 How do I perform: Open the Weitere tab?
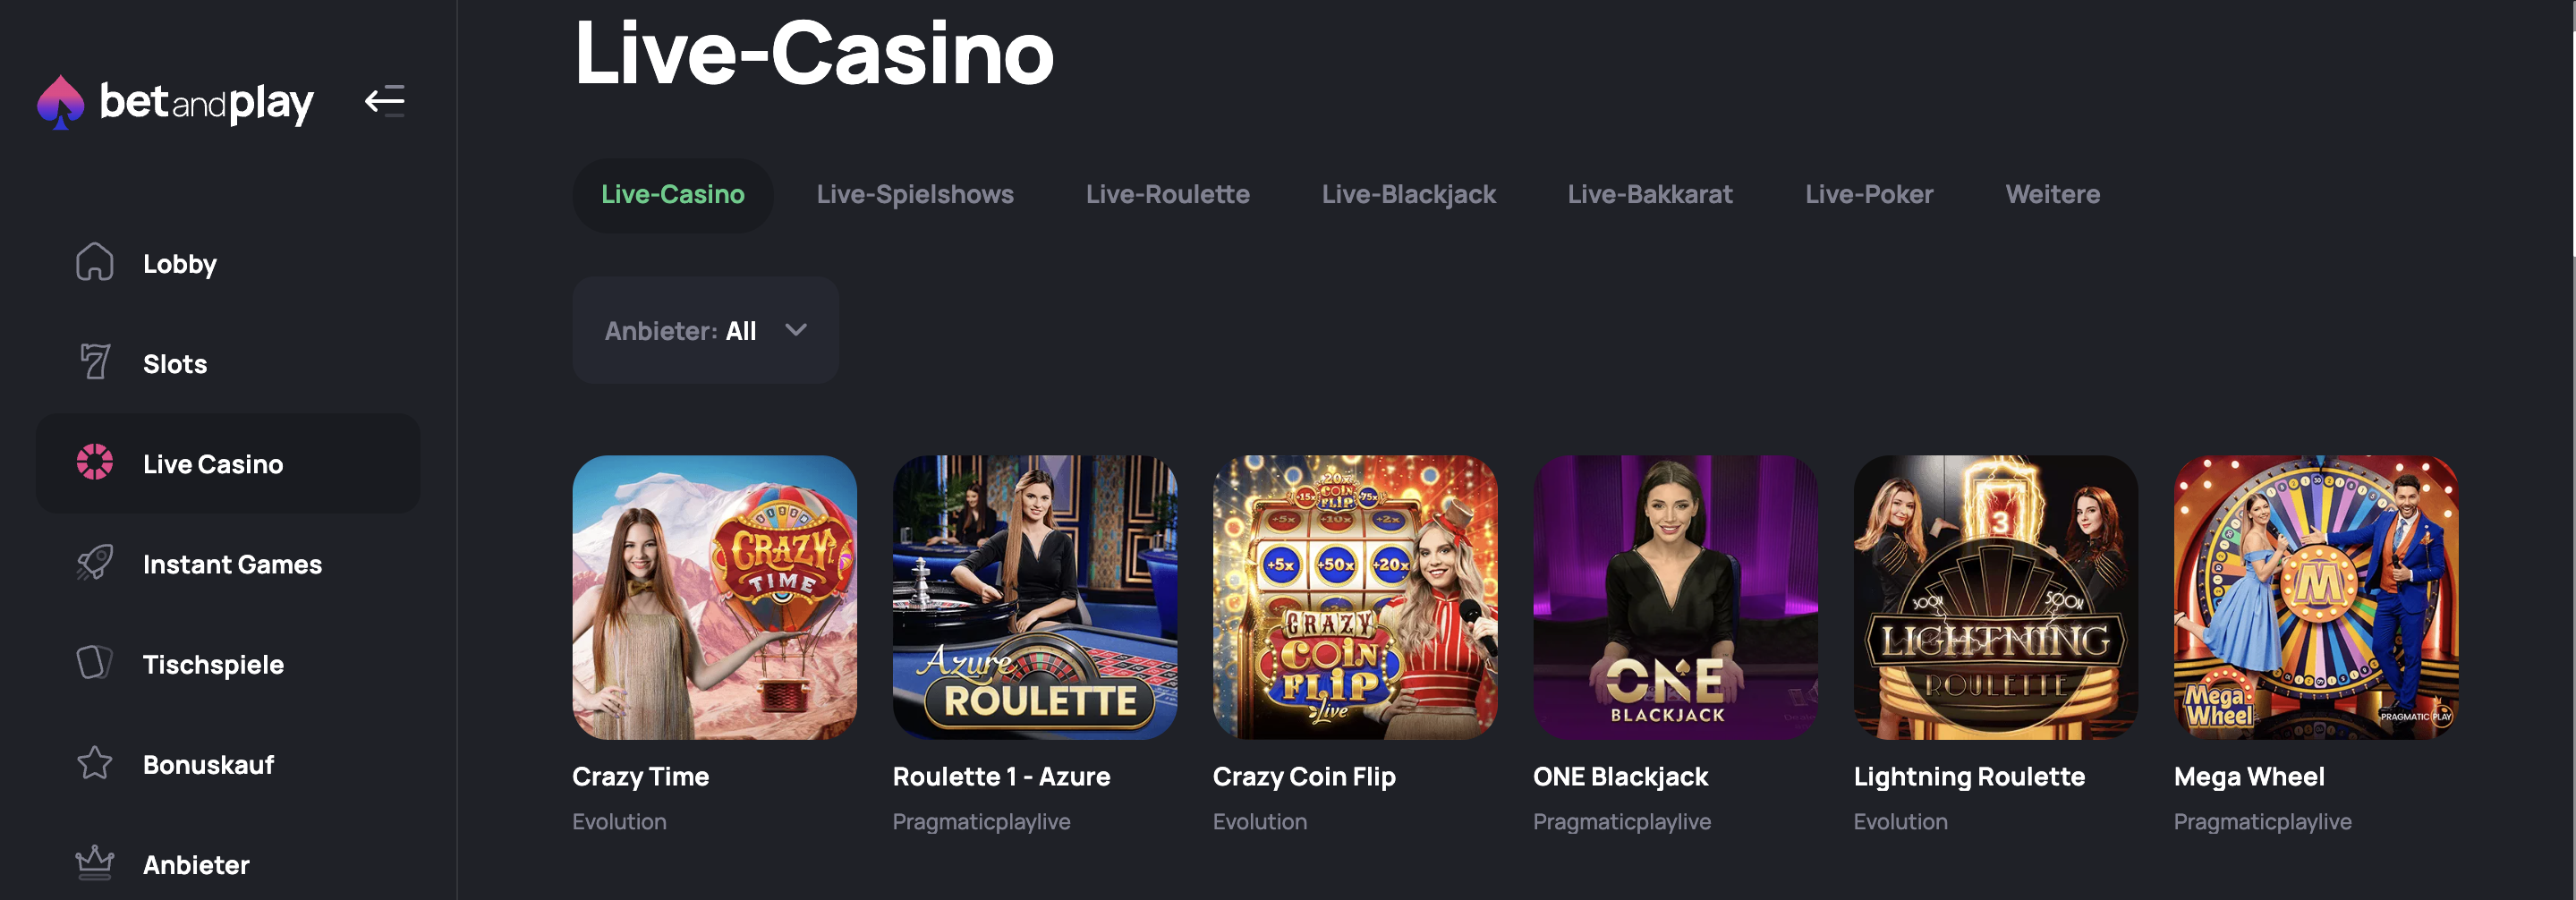pyautogui.click(x=2052, y=195)
